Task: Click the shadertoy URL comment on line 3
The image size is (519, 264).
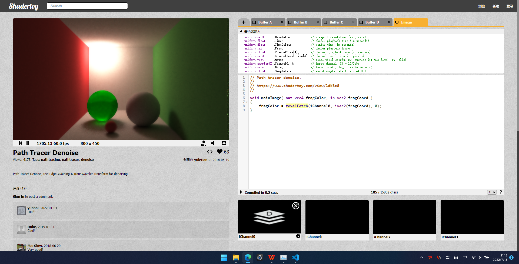Action: click(298, 86)
